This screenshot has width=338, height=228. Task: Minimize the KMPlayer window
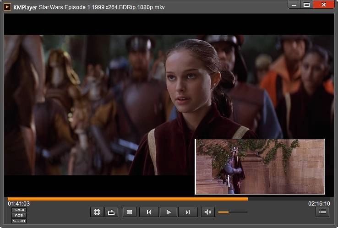click(294, 5)
